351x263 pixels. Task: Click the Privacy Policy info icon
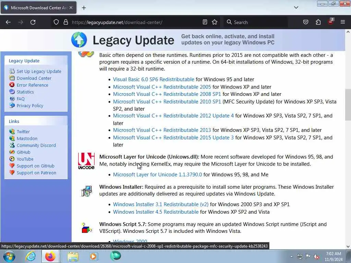pyautogui.click(x=12, y=105)
